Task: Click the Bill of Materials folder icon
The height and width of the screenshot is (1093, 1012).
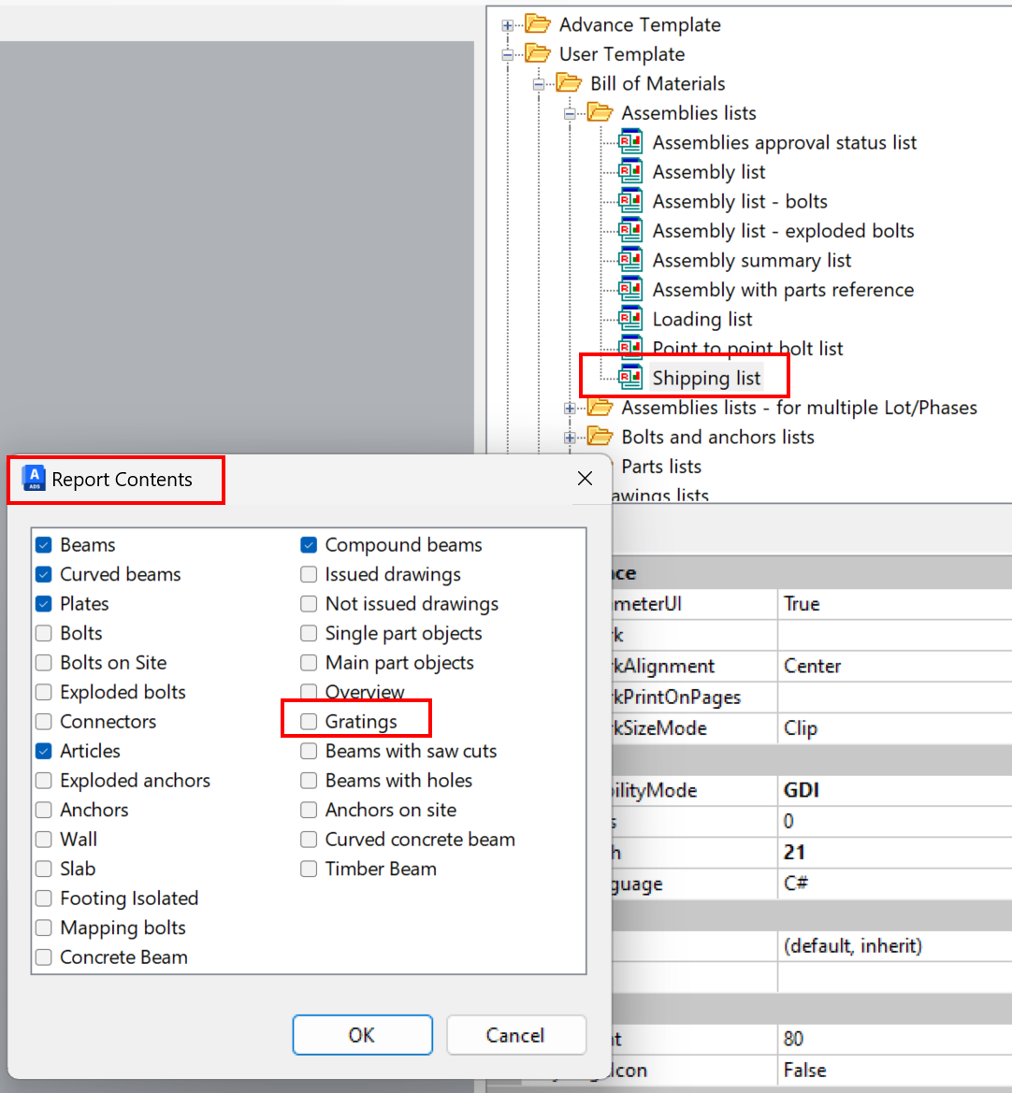Action: pos(570,83)
